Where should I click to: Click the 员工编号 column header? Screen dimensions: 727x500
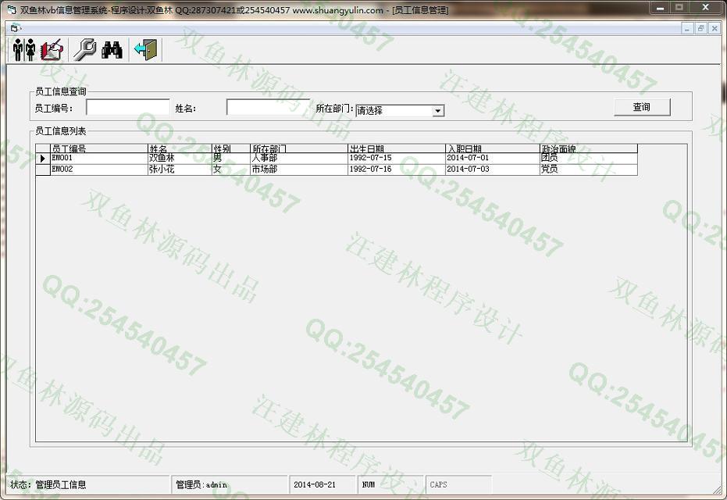coord(98,148)
